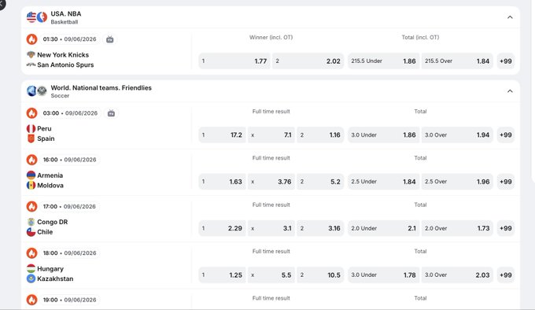Select 2.5 Under at 1.84
Screen dimensions: 535x310
(x=383, y=182)
